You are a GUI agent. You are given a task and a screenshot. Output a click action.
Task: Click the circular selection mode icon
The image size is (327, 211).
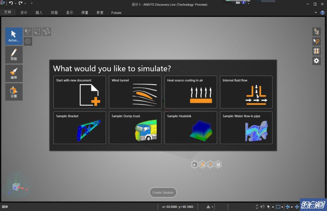47,32
